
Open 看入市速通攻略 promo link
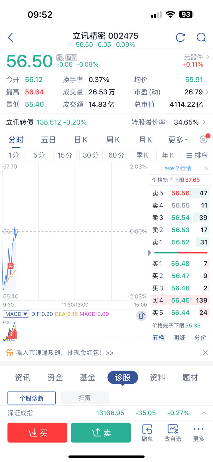(65, 353)
